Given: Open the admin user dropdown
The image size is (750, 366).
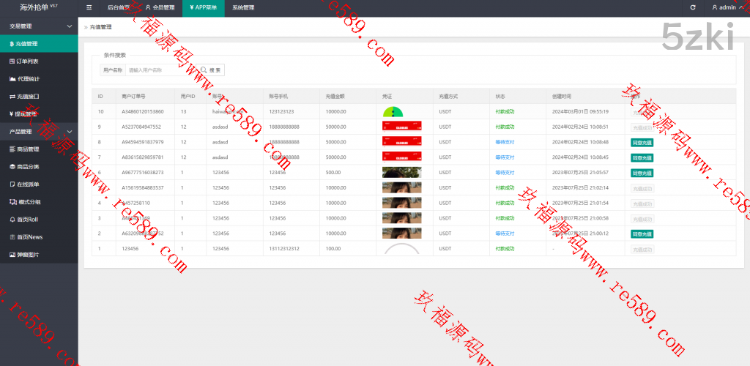Looking at the screenshot, I should tap(727, 7).
